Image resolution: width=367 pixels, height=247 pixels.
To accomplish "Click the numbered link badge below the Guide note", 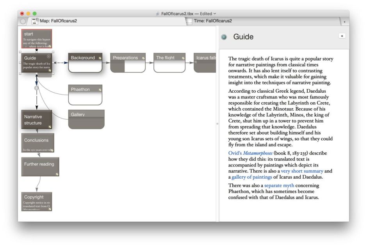I will [36, 88].
